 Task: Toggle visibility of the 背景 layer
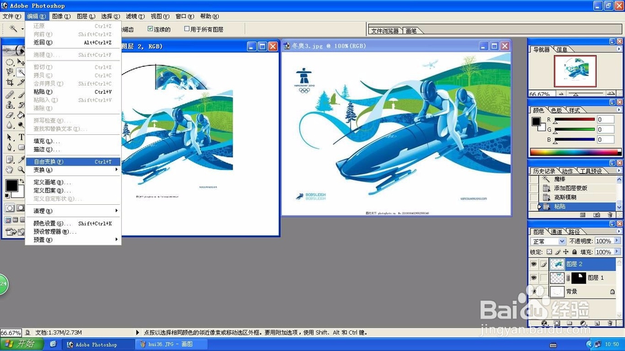coord(534,292)
